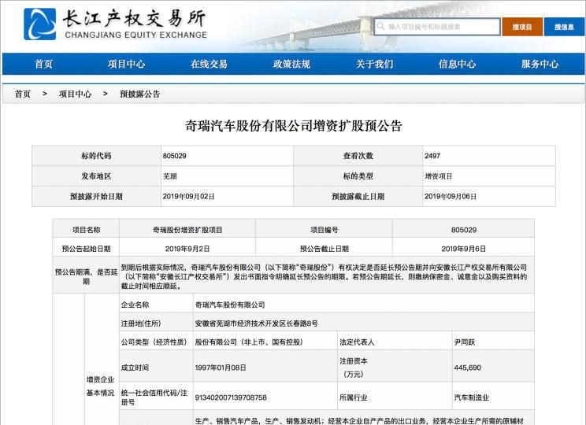Viewport: 586px width, 425px height.
Task: Click the founding date 1997年01月08日
Action: 221,368
